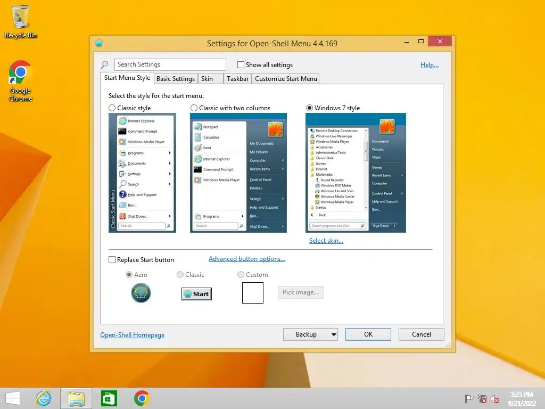
Task: Click into the Search Settings field
Action: click(x=170, y=64)
